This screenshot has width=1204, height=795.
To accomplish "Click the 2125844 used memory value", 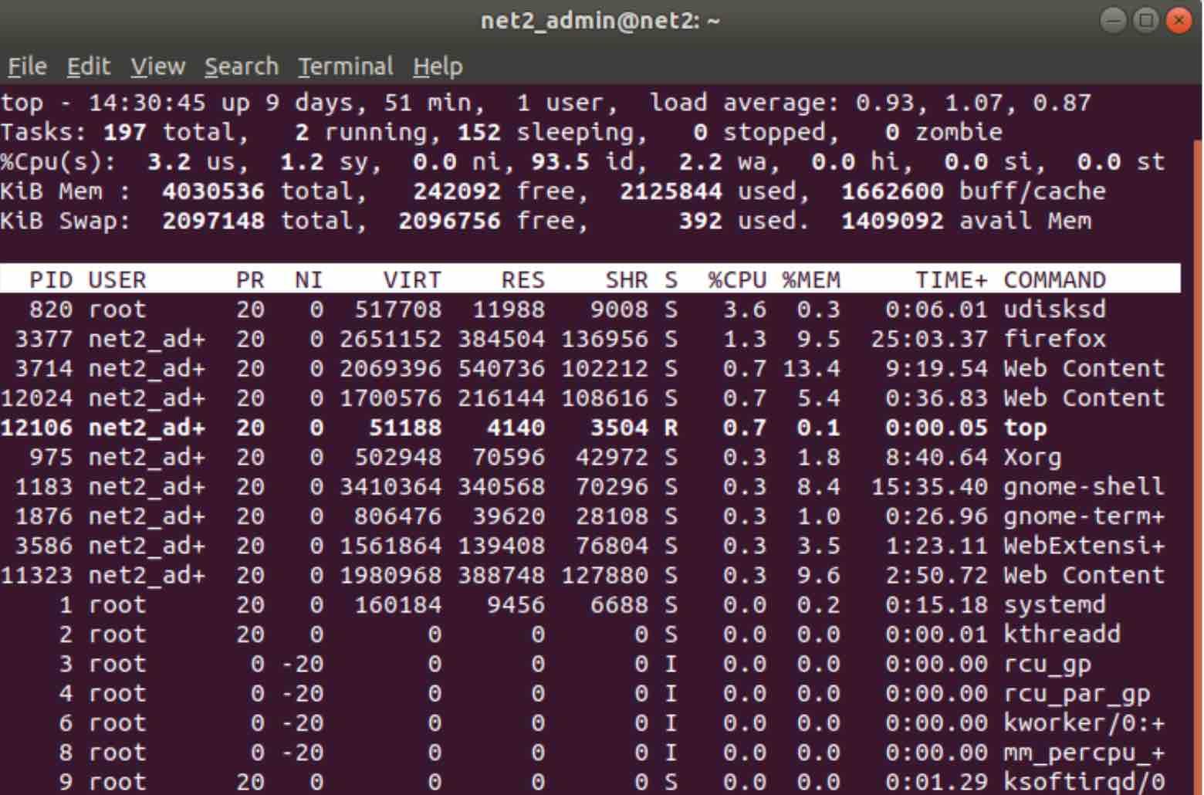I will click(x=671, y=191).
